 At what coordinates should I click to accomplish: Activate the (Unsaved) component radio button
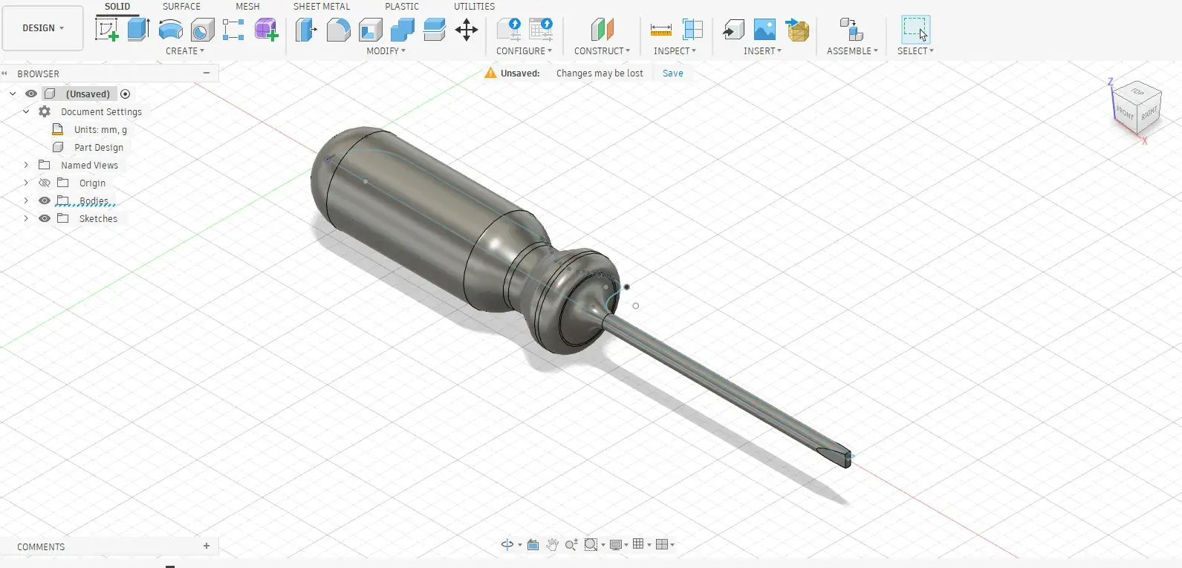[126, 94]
